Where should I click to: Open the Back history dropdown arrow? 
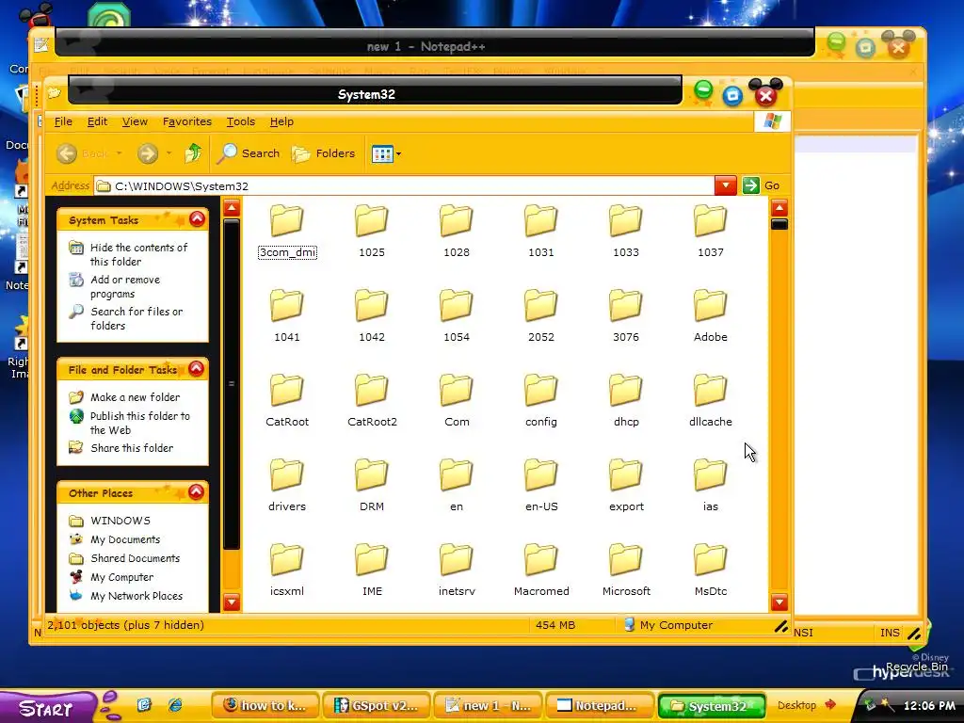(x=120, y=153)
